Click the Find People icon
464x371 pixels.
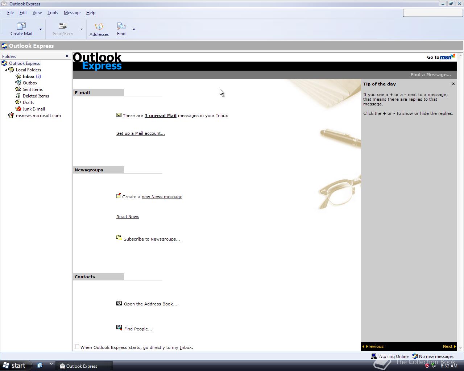(x=119, y=328)
